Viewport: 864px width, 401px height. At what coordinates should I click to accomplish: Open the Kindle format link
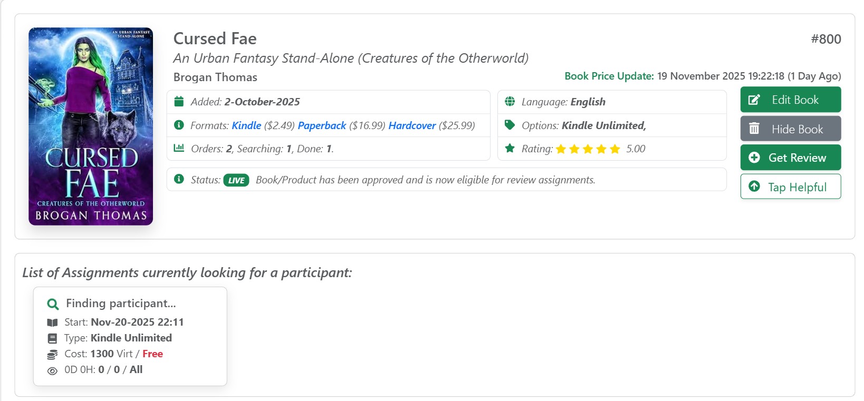coord(246,125)
